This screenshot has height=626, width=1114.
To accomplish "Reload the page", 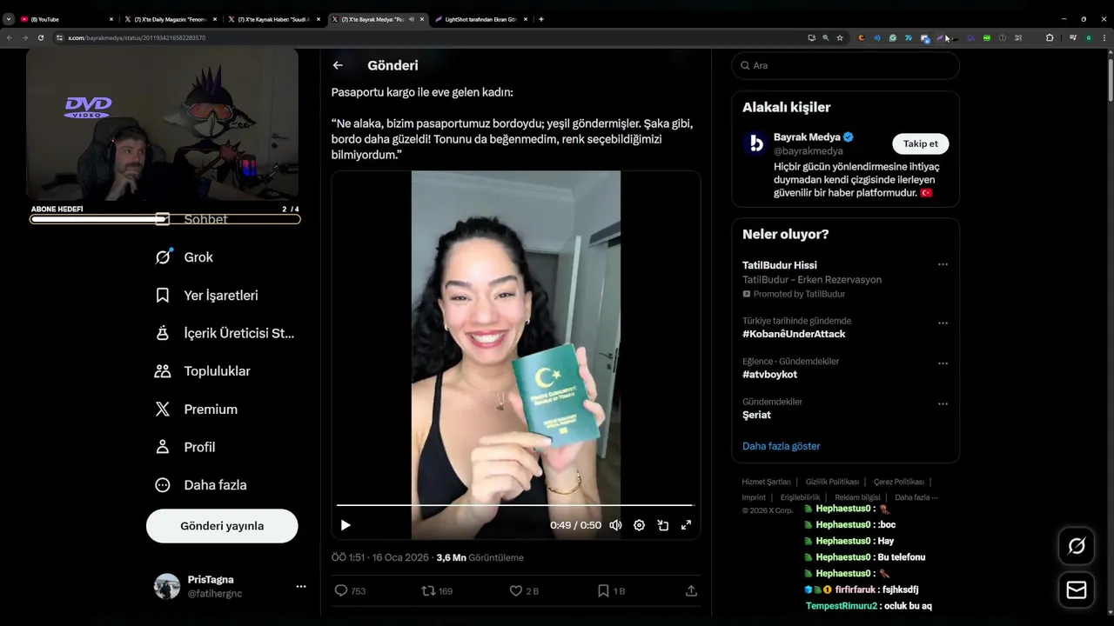I will [x=40, y=37].
